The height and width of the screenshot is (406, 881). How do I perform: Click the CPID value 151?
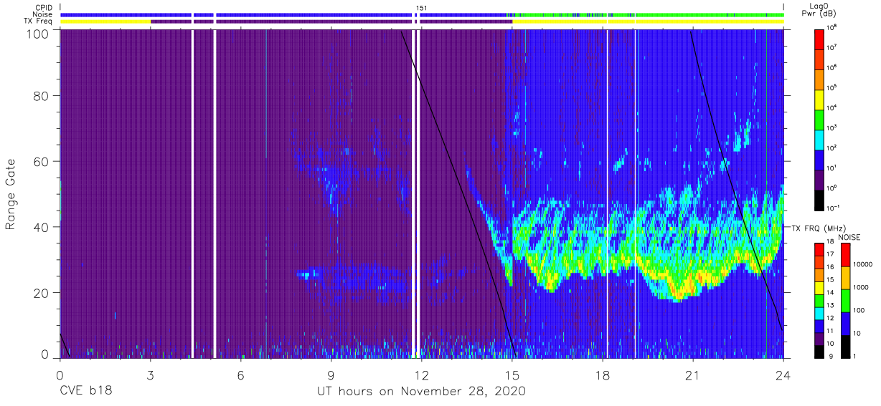coord(422,8)
